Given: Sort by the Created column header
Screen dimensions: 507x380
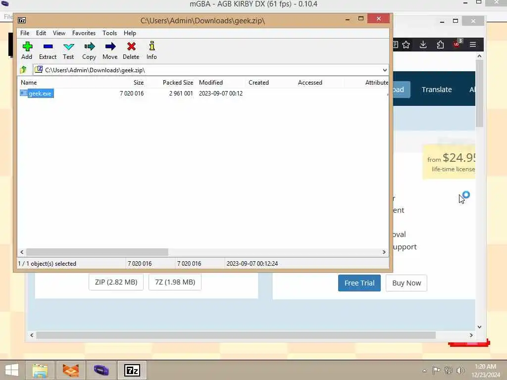Looking at the screenshot, I should click(258, 83).
